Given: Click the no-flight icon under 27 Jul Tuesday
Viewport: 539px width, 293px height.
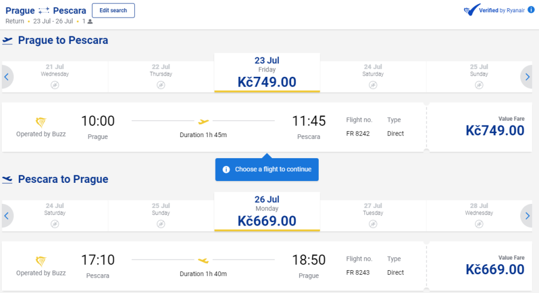Looking at the screenshot, I should 373,224.
